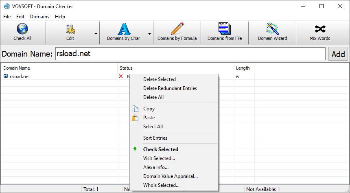Open the Help menu

[60, 17]
